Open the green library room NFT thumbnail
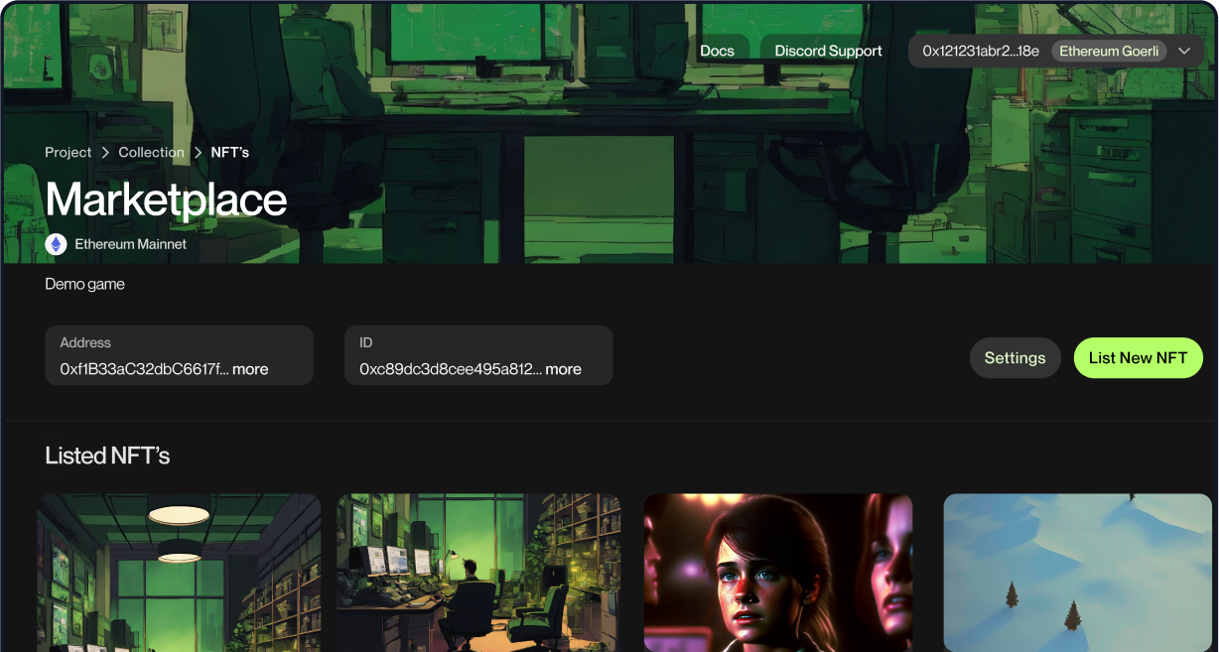This screenshot has width=1219, height=652. (179, 573)
